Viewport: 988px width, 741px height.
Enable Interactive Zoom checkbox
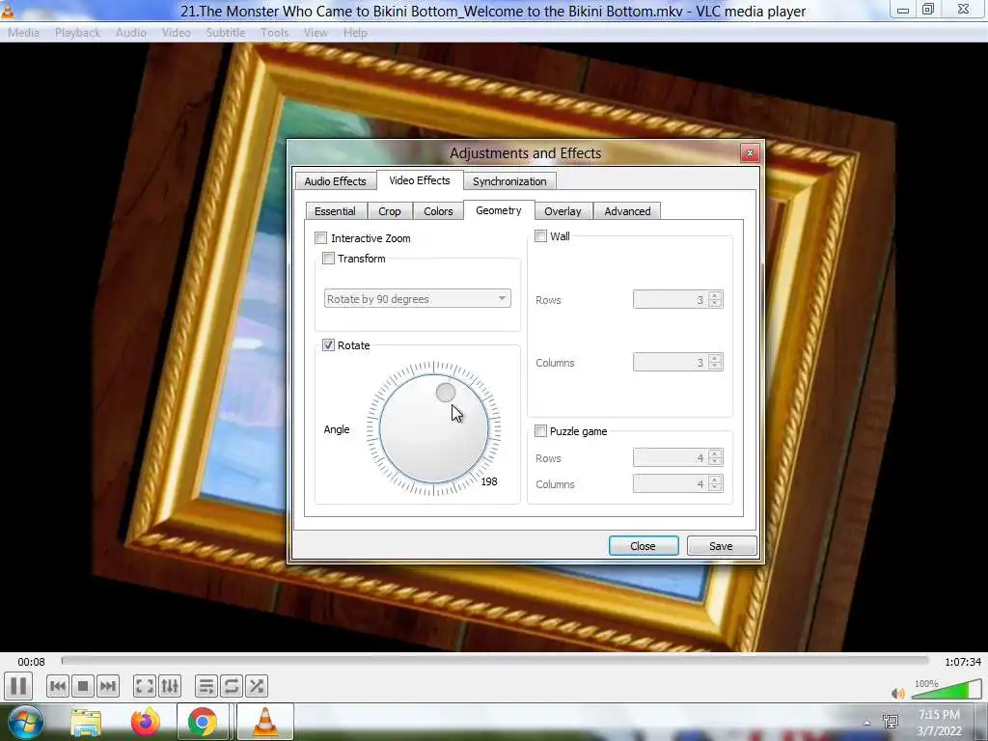[x=320, y=237]
